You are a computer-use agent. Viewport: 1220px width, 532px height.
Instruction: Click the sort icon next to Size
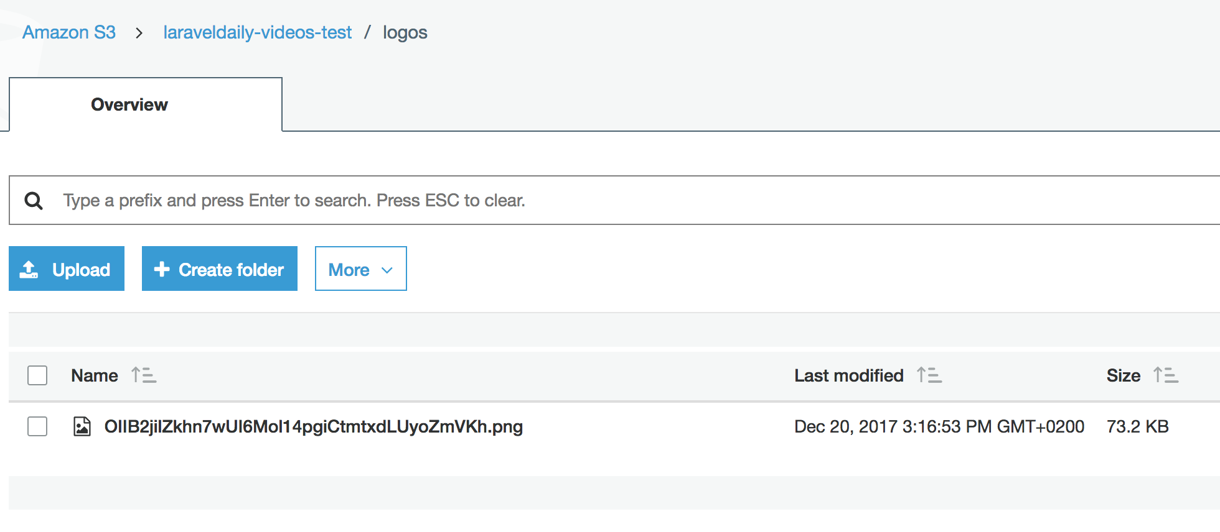tap(1166, 375)
